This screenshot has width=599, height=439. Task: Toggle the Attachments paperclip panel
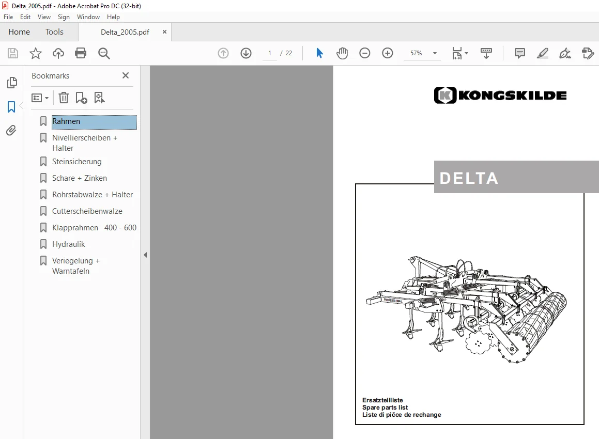[x=11, y=131]
